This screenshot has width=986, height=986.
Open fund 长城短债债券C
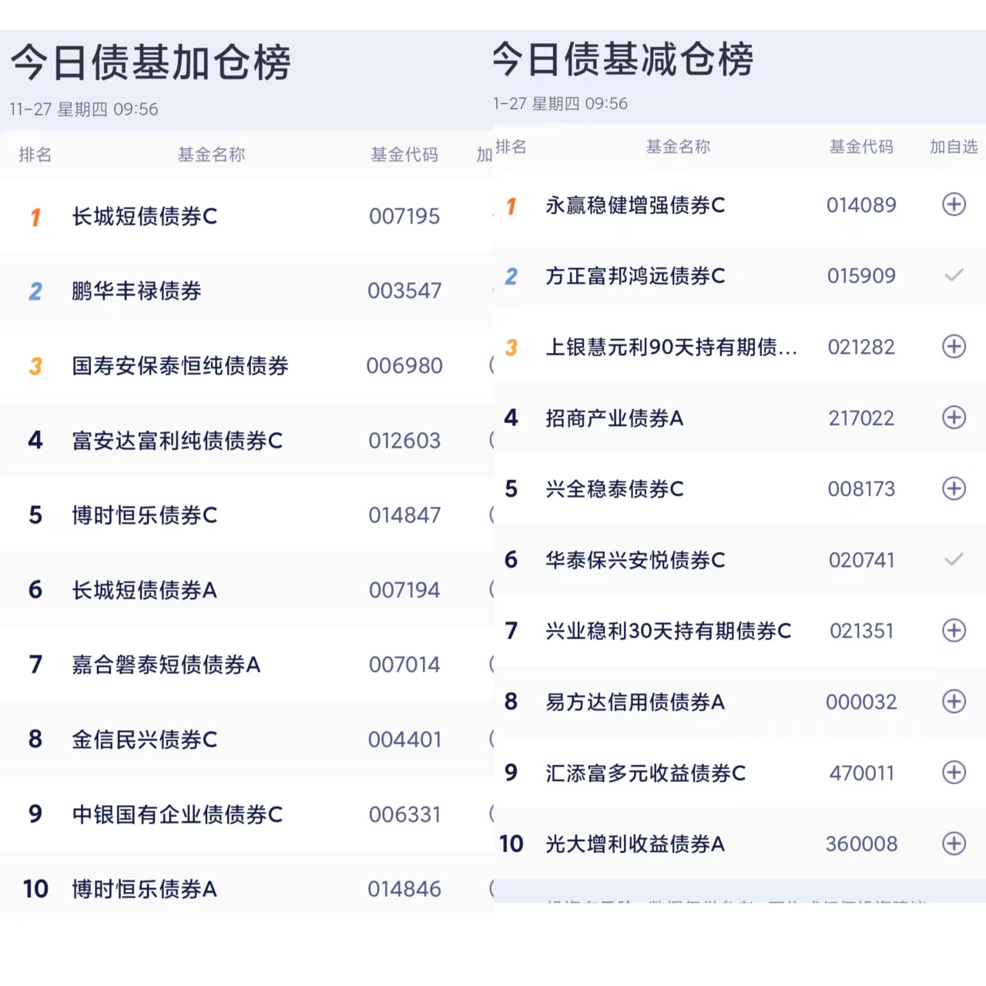[145, 216]
